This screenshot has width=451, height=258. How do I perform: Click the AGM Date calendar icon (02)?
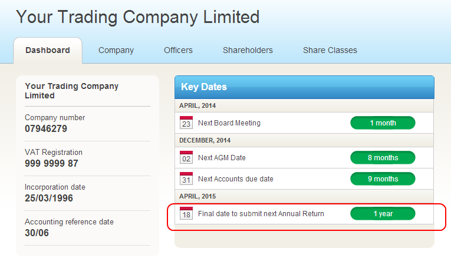tap(186, 158)
